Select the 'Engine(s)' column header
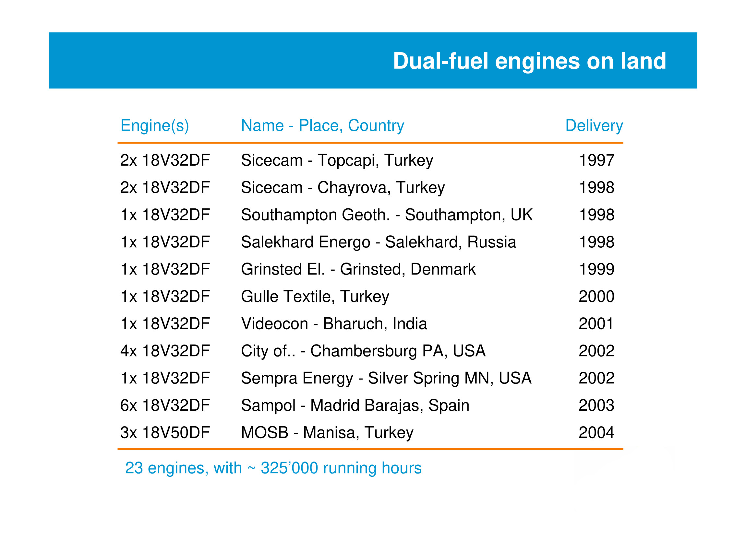The height and width of the screenshot is (551, 746). click(x=154, y=126)
